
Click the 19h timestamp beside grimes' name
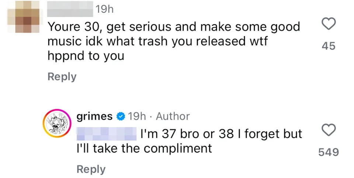coord(137,117)
